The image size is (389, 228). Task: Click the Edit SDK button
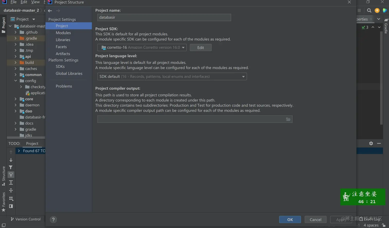click(201, 47)
